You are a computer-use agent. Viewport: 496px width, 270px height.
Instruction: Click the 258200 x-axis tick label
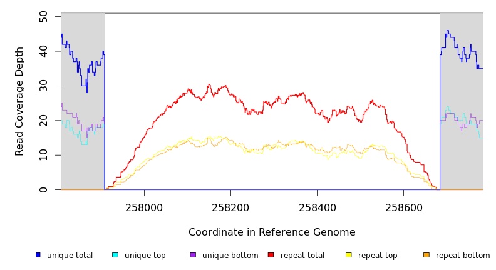230,208
